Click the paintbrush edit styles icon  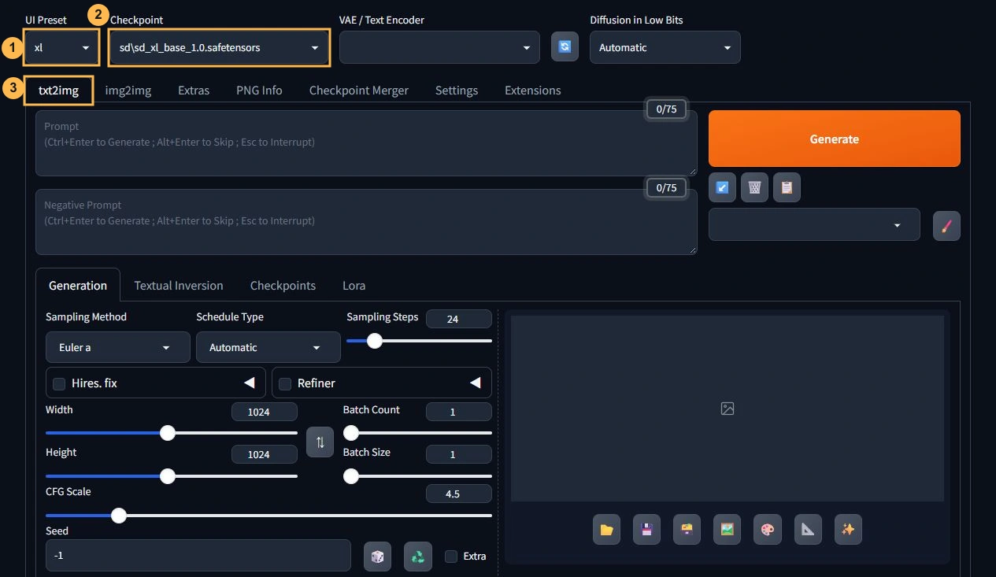pyautogui.click(x=946, y=226)
